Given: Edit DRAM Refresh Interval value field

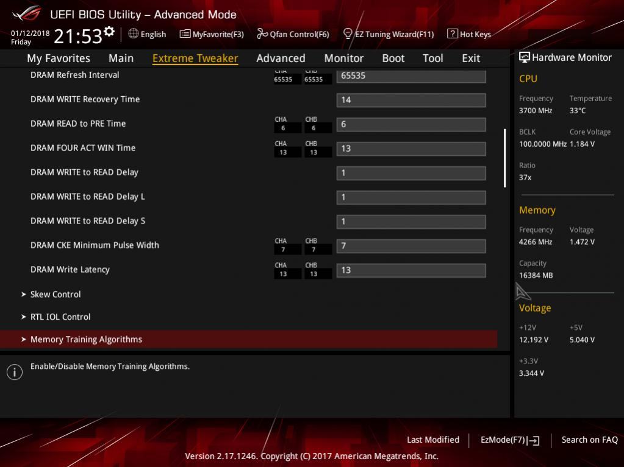Looking at the screenshot, I should (x=411, y=76).
